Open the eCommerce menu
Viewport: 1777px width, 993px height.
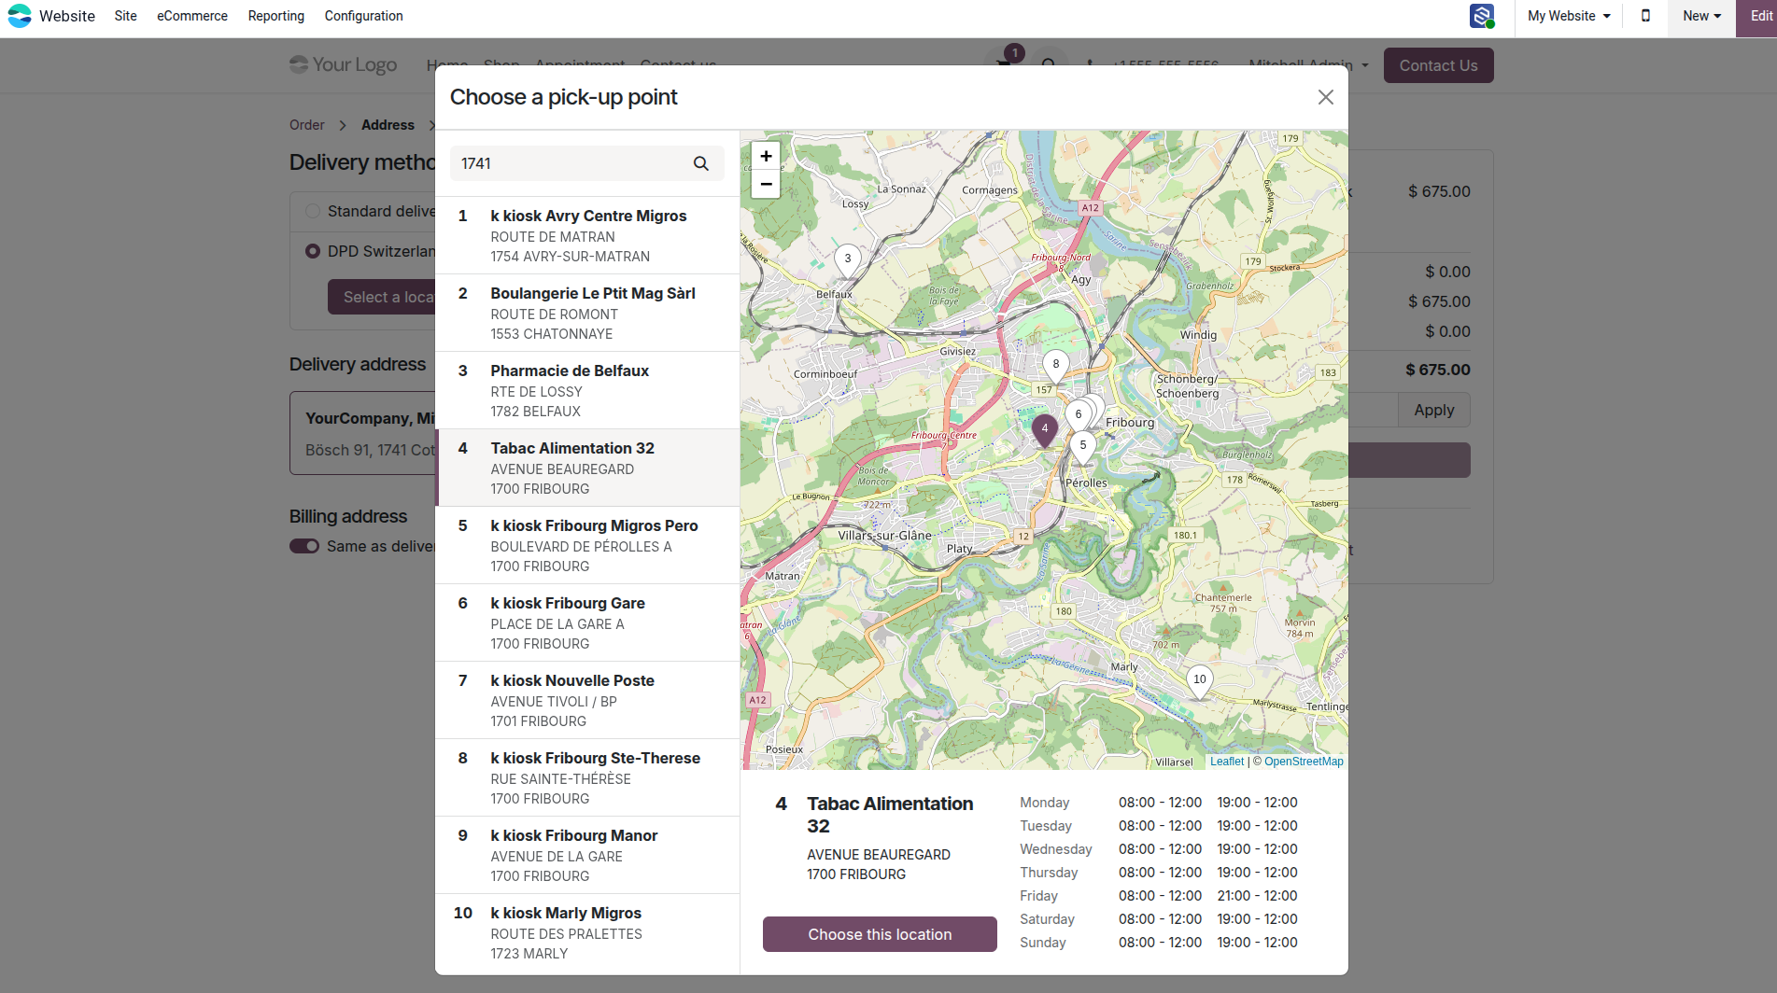pyautogui.click(x=192, y=16)
